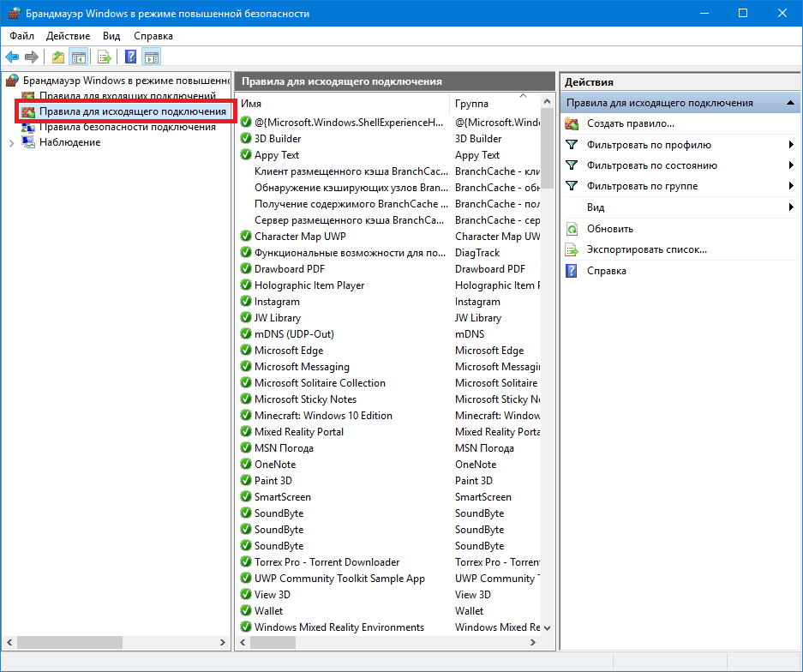Select the Наблюдение tree item

coord(69,142)
